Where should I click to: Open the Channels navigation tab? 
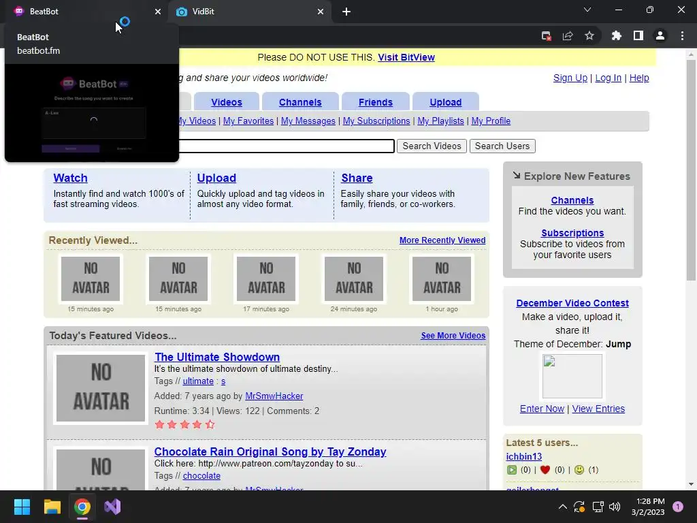coord(300,102)
